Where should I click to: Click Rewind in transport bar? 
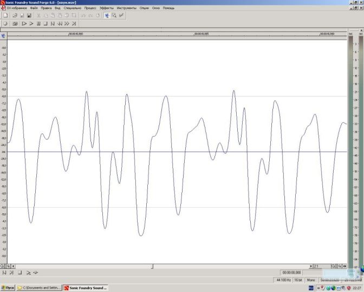tap(60, 23)
